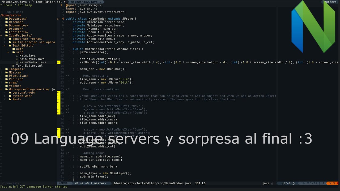This screenshot has height=191, width=340.
Task: Expand the out folder chevron
Action: click(x=8, y=49)
